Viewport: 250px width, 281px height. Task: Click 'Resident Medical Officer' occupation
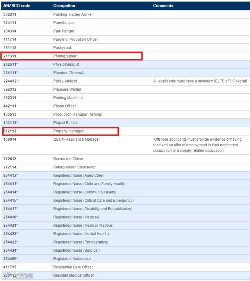pos(73,276)
